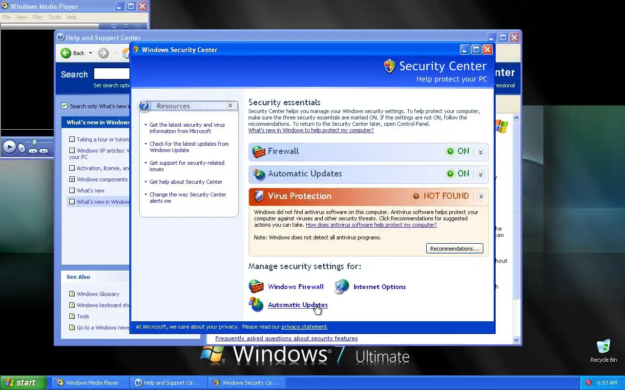Click the Firewall brick-wall icon in the status bar

point(258,152)
